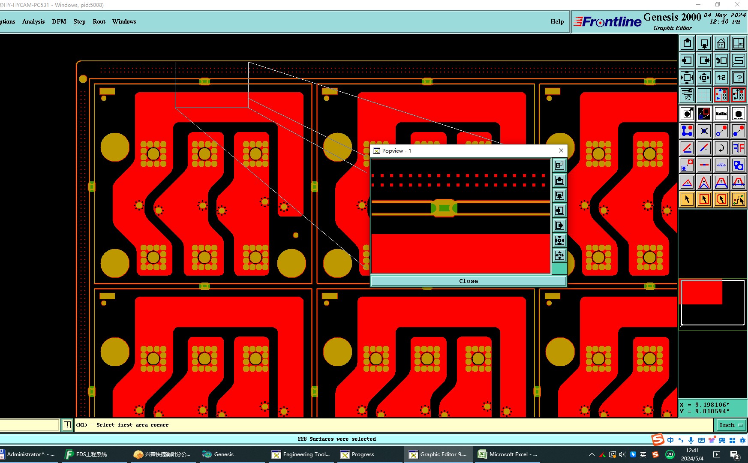Click the pan left icon in main toolbar
This screenshot has width=748, height=463.
687,60
